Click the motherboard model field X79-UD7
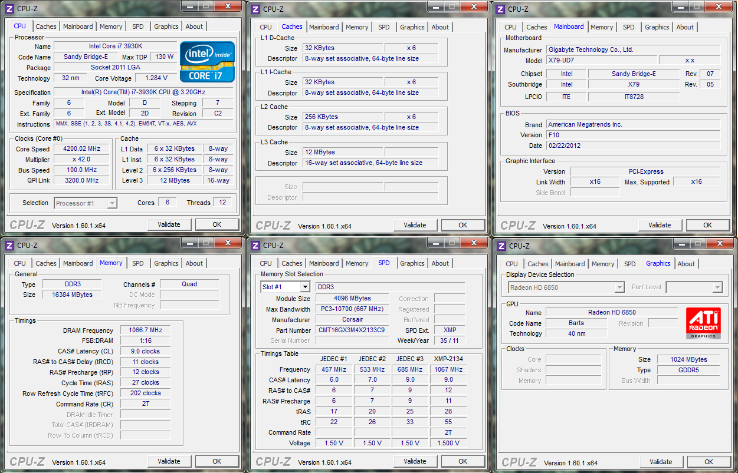 601,61
